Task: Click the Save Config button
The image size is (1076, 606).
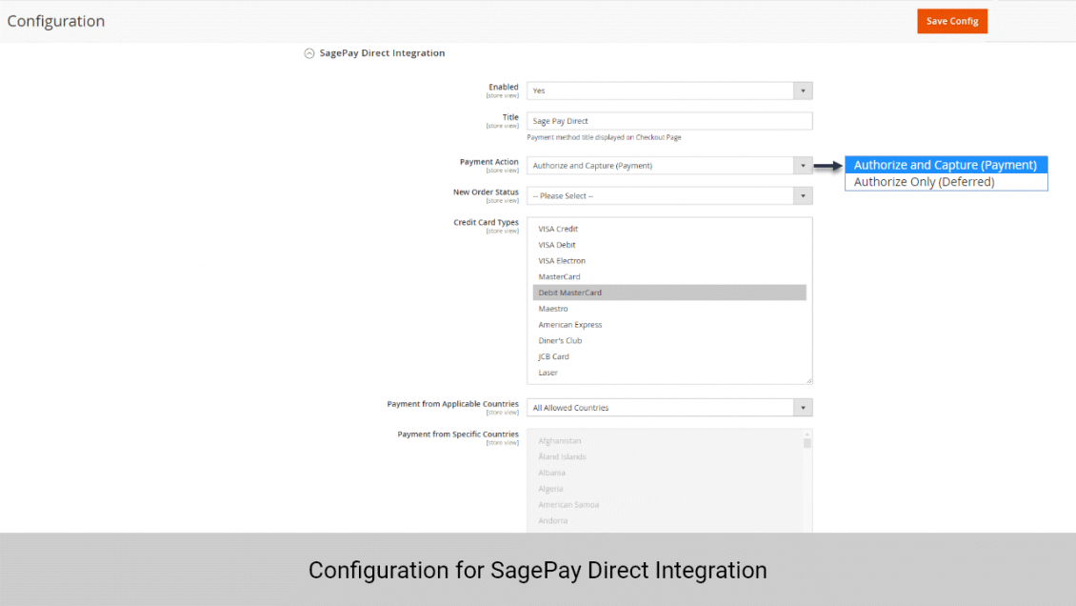Action: [x=952, y=21]
